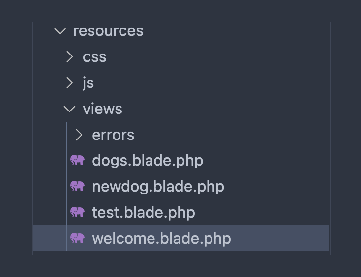The image size is (361, 277).
Task: Click the vertical indent guide under views
Action: coord(66,196)
